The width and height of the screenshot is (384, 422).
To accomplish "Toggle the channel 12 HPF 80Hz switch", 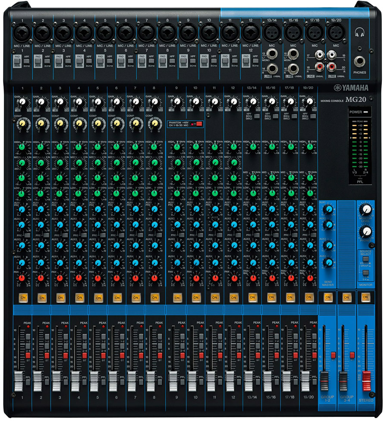I will [x=255, y=61].
